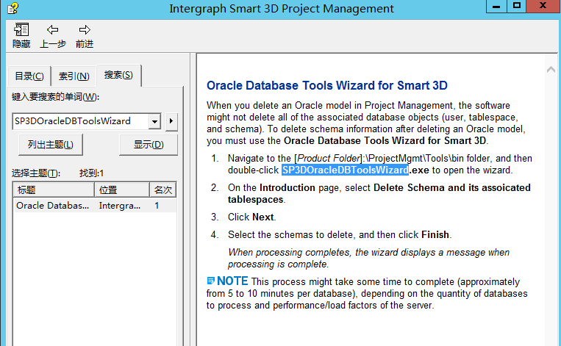Switch to the 目录(C) tab

29,76
